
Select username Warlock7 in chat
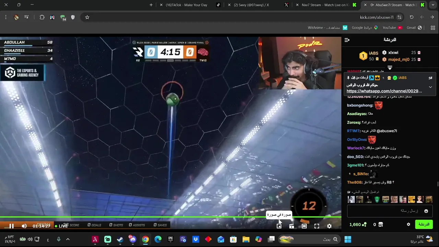356,148
